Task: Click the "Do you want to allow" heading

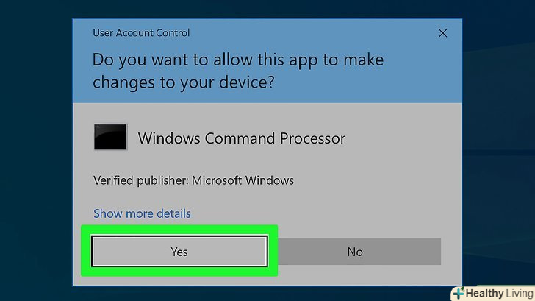Action: click(237, 60)
